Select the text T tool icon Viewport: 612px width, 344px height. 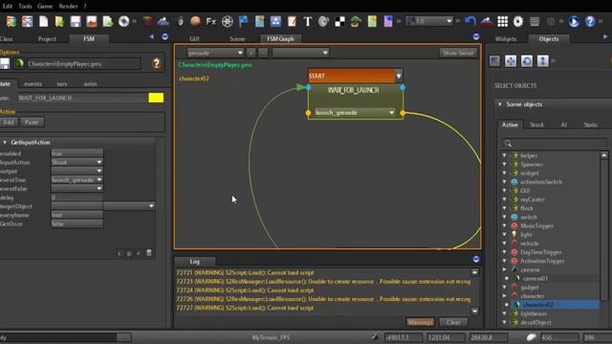[x=308, y=21]
